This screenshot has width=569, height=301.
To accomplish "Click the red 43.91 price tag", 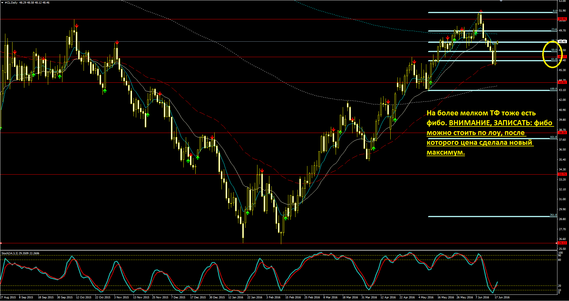I will pyautogui.click(x=562, y=82).
